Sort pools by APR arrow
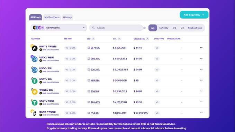 [93, 39]
